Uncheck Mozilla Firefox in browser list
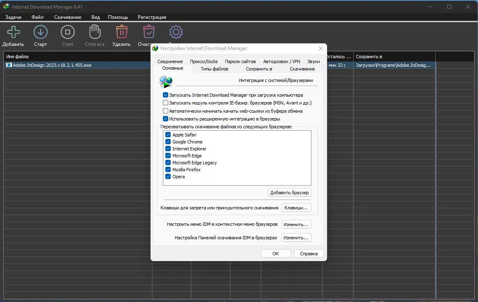The height and width of the screenshot is (302, 478). [168, 170]
